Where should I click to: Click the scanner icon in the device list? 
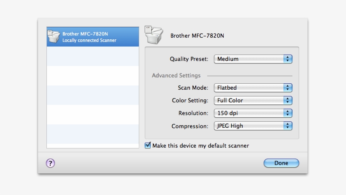click(54, 36)
